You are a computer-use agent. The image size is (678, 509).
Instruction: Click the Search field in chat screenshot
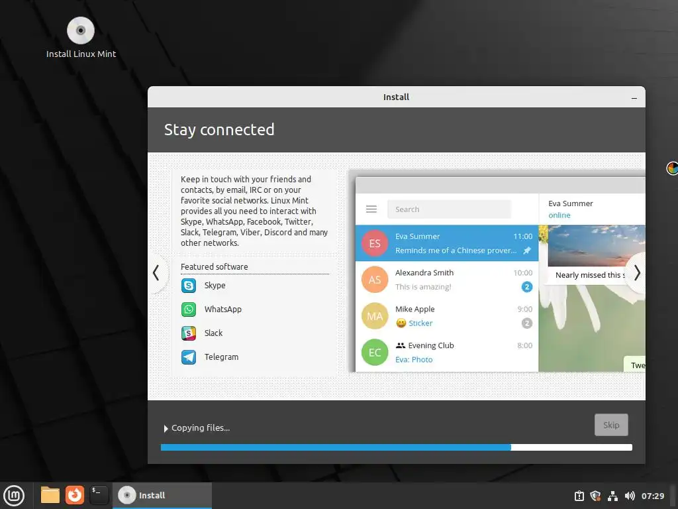pyautogui.click(x=449, y=209)
